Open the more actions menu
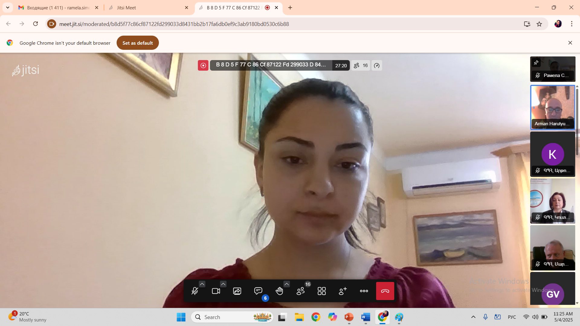580x326 pixels. (364, 291)
